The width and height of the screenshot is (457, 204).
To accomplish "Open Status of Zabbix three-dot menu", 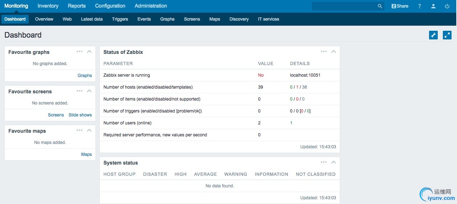I will [x=324, y=51].
